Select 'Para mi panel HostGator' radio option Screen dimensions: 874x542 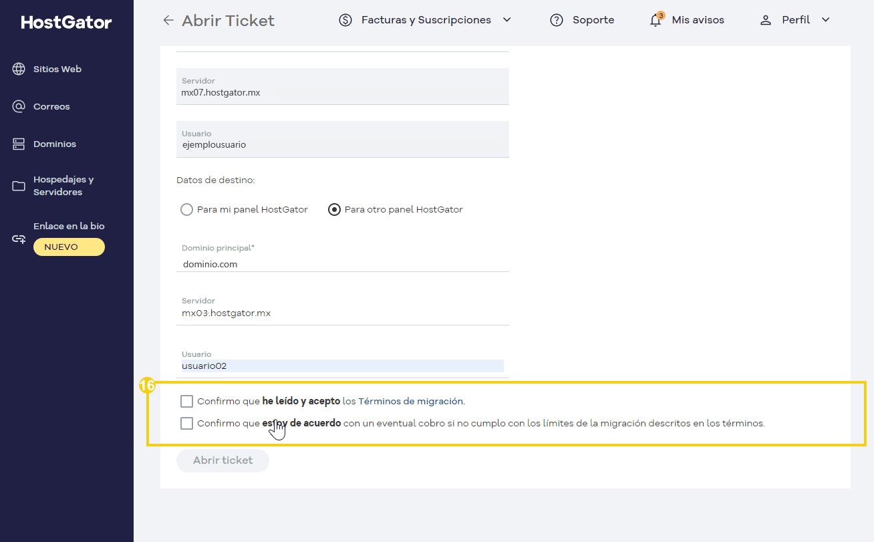pos(187,210)
